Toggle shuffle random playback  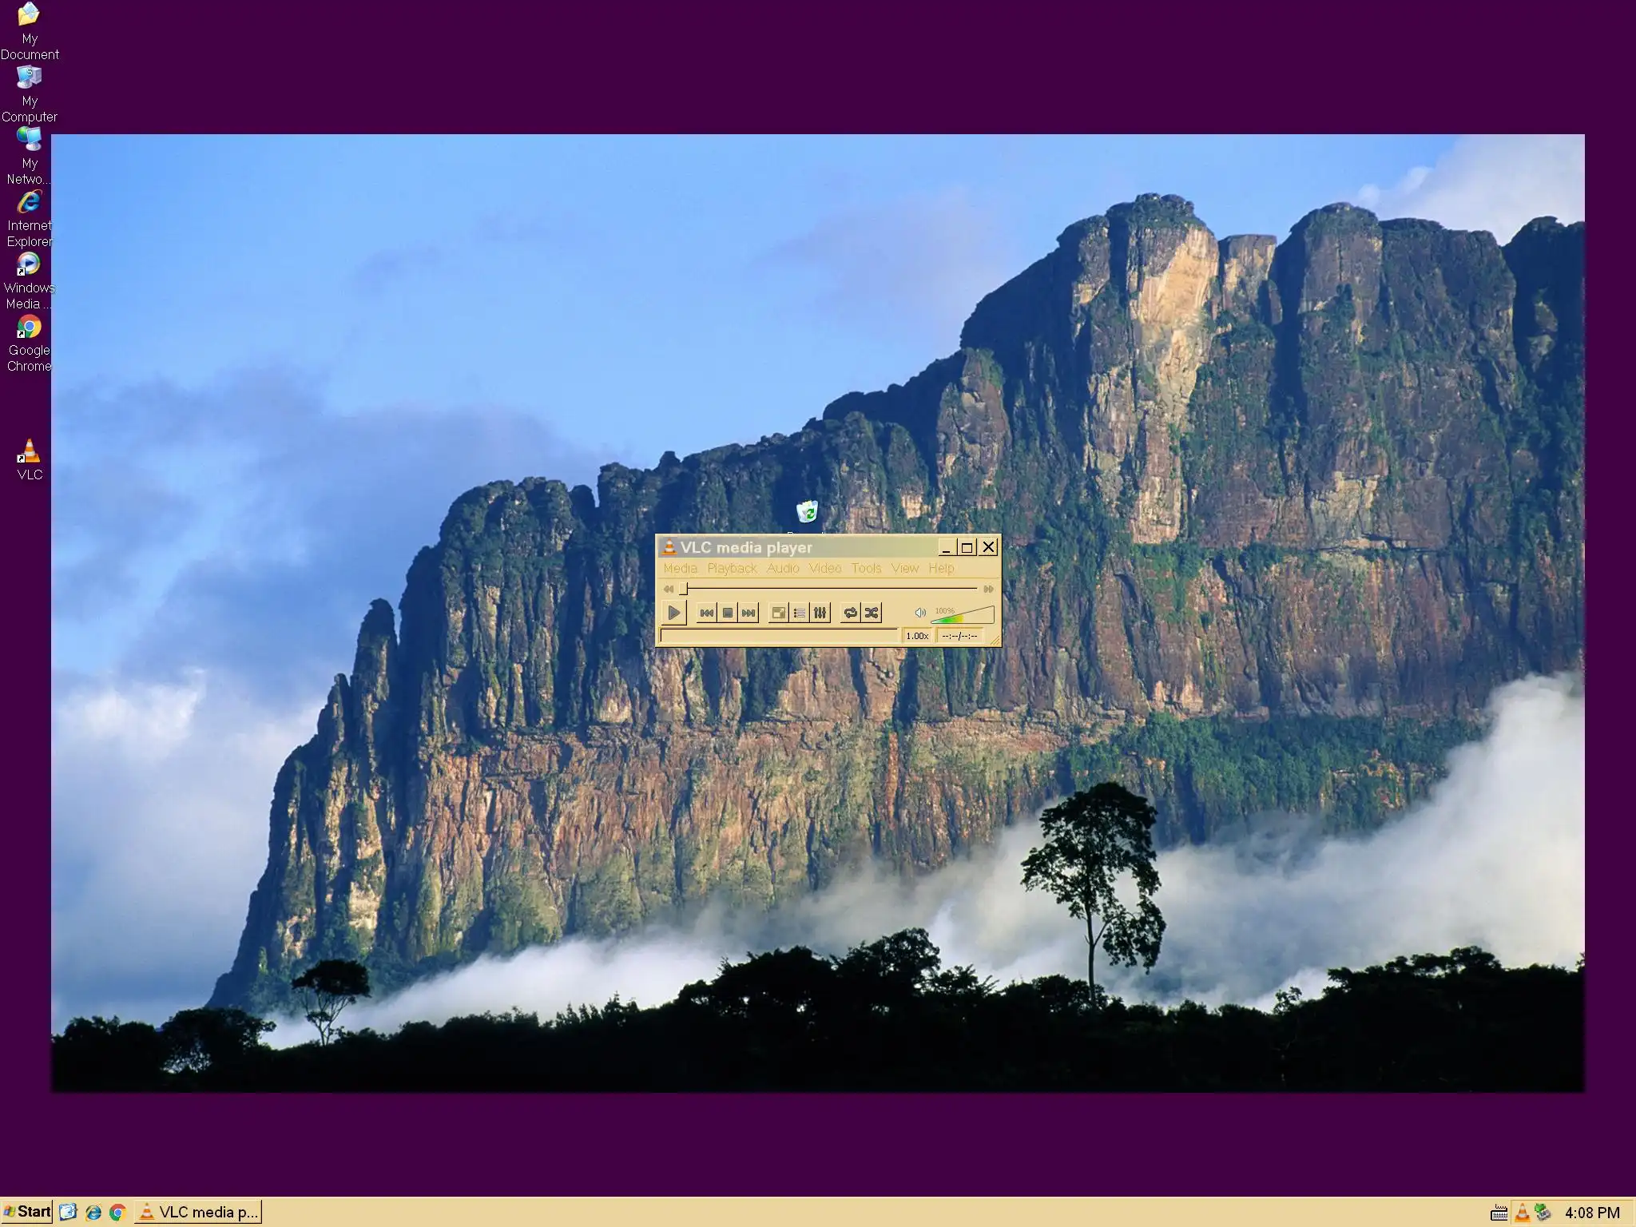(x=872, y=613)
